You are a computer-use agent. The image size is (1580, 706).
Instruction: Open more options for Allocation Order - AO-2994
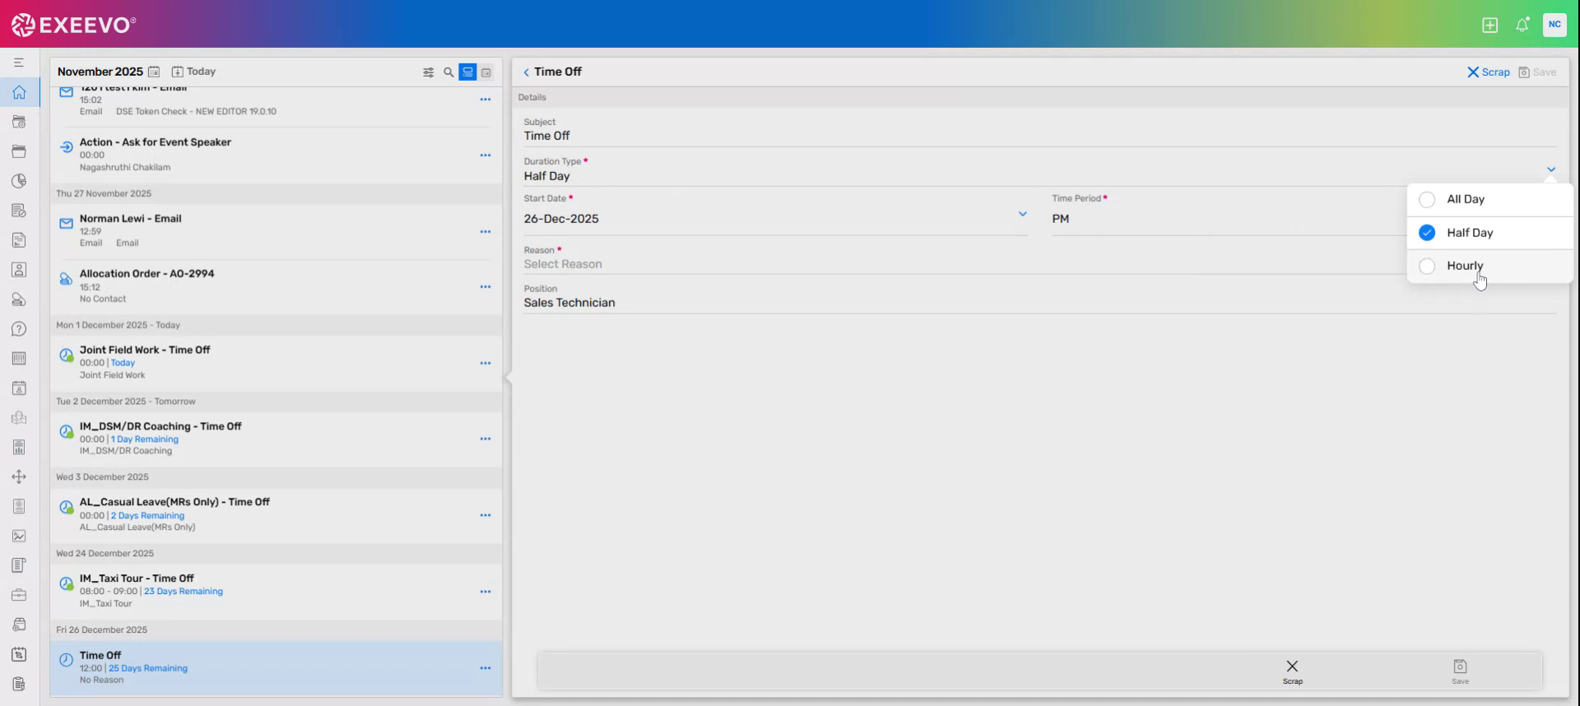tap(486, 286)
